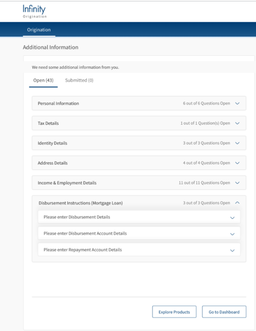Open the Tax Details section title
The image size is (256, 331).
(48, 123)
